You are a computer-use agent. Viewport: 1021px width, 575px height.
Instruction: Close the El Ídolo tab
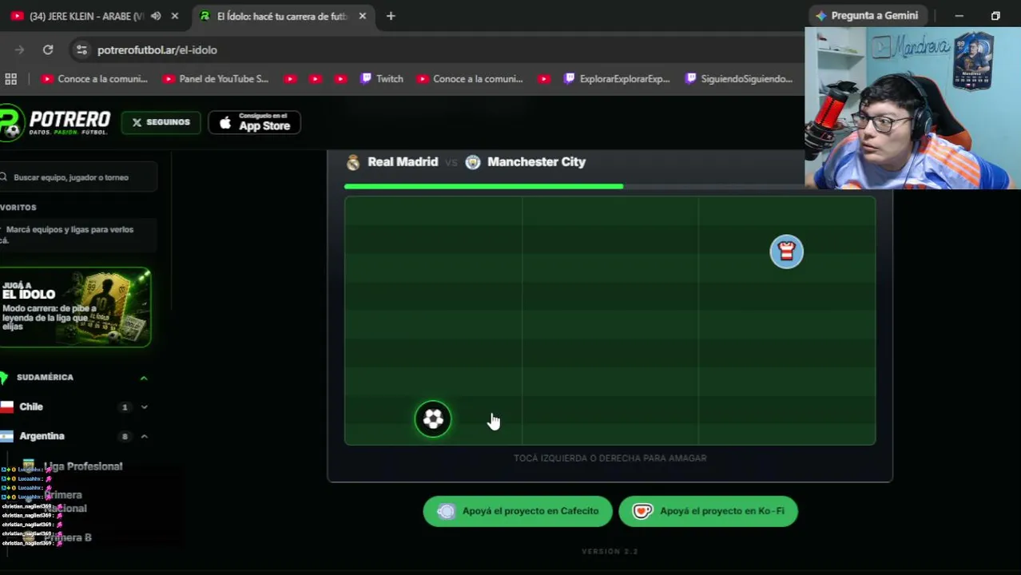(x=363, y=16)
